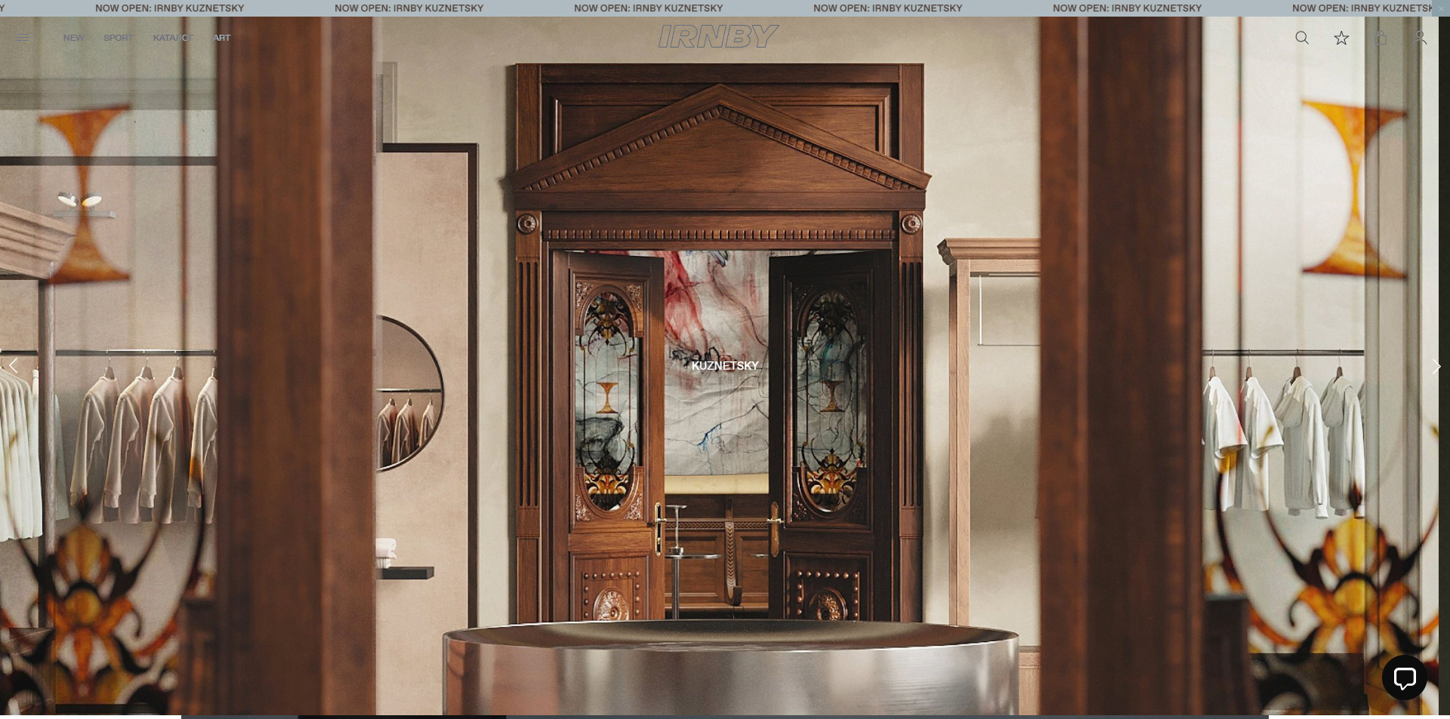1450x719 pixels.
Task: Click the carousel progress bar at bottom
Action: [x=724, y=716]
